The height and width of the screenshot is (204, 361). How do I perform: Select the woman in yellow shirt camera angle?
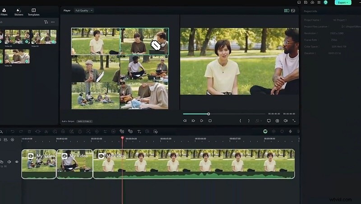pos(96,42)
